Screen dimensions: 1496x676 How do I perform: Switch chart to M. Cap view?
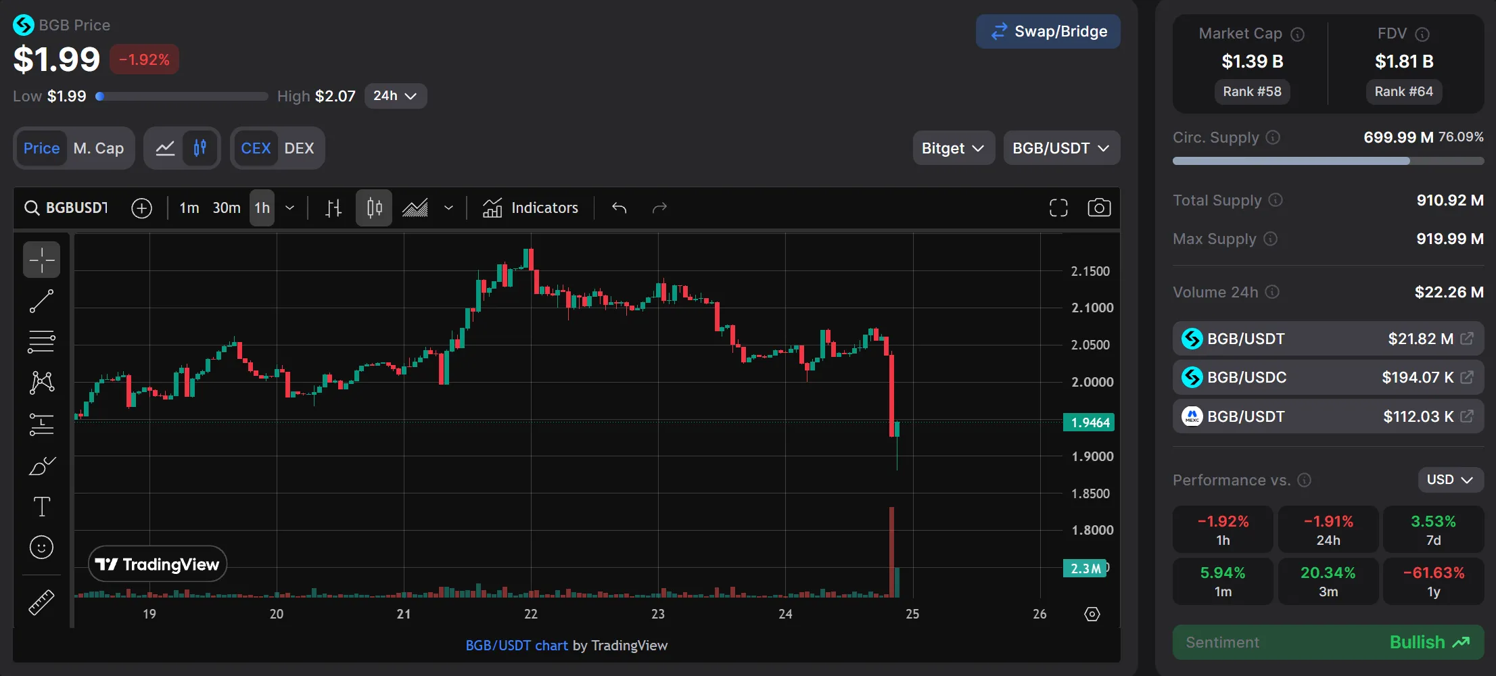click(99, 148)
